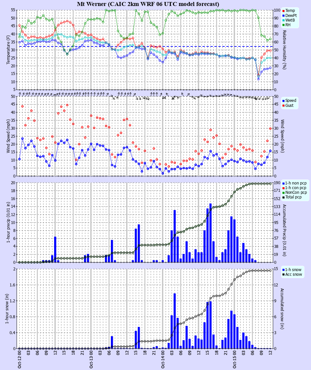Click 'Accumulated Precip (0.01 in)' axis label
The width and height of the screenshot is (311, 370).
click(x=284, y=230)
